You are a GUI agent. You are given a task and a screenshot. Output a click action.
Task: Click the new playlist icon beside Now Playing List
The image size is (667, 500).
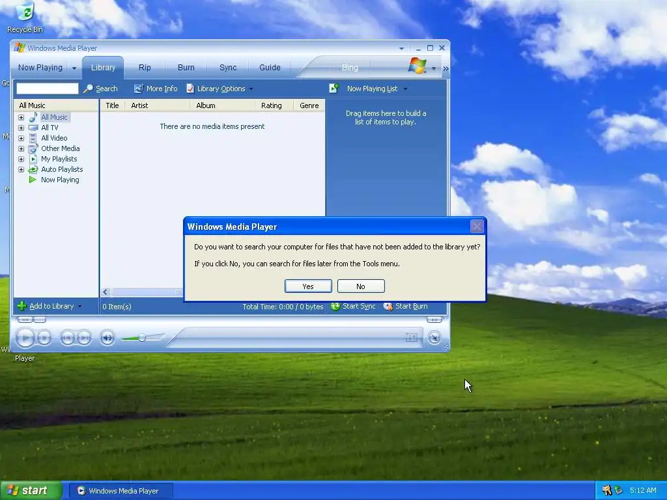[334, 89]
